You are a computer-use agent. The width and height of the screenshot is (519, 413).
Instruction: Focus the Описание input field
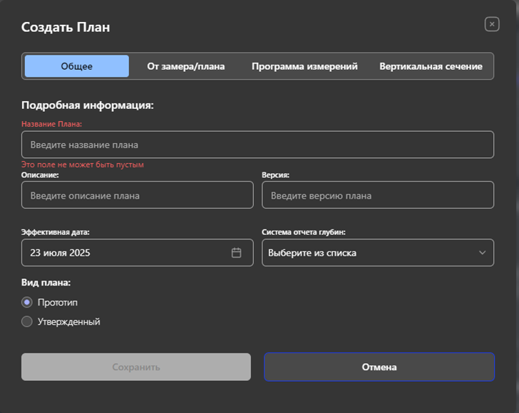[x=138, y=195]
